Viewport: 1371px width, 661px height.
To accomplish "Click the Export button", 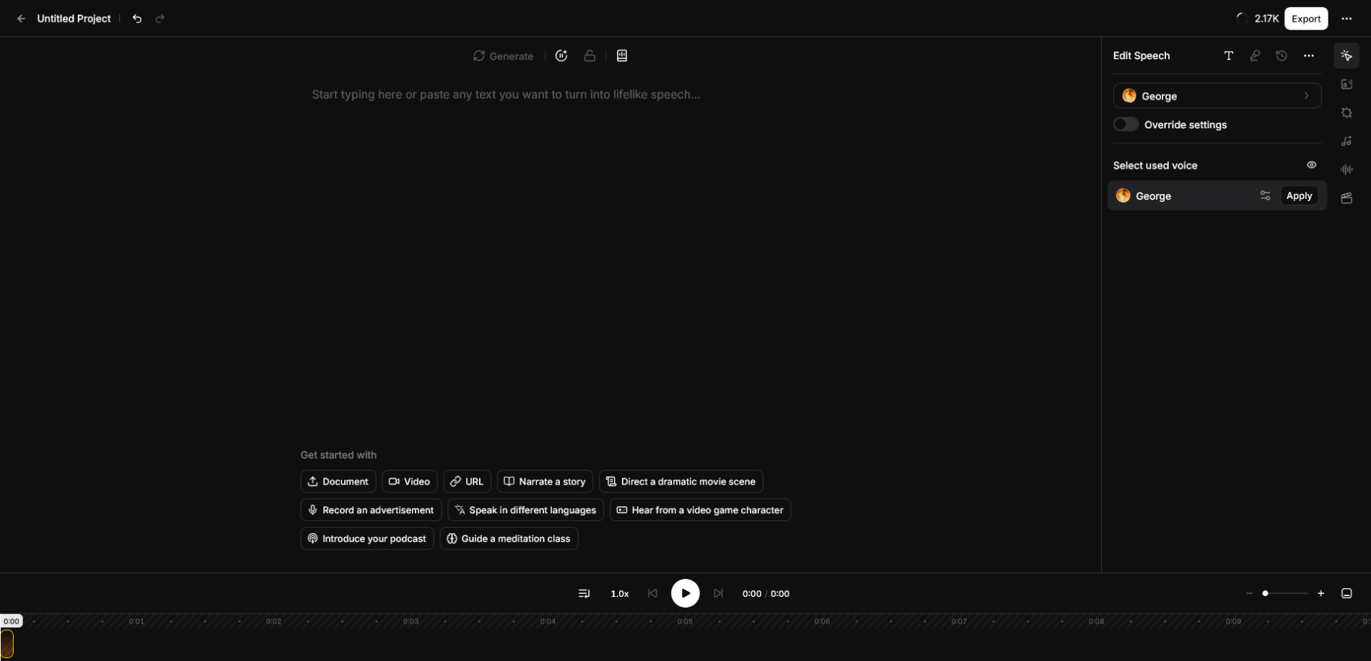I will [1305, 19].
